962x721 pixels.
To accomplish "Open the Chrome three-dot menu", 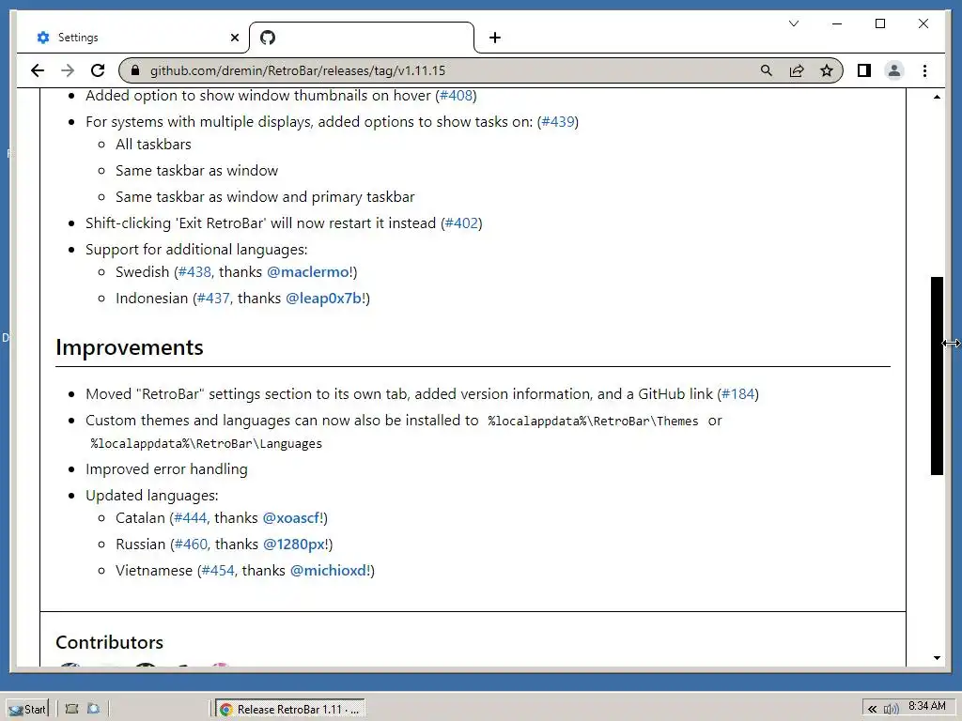I will (x=924, y=70).
